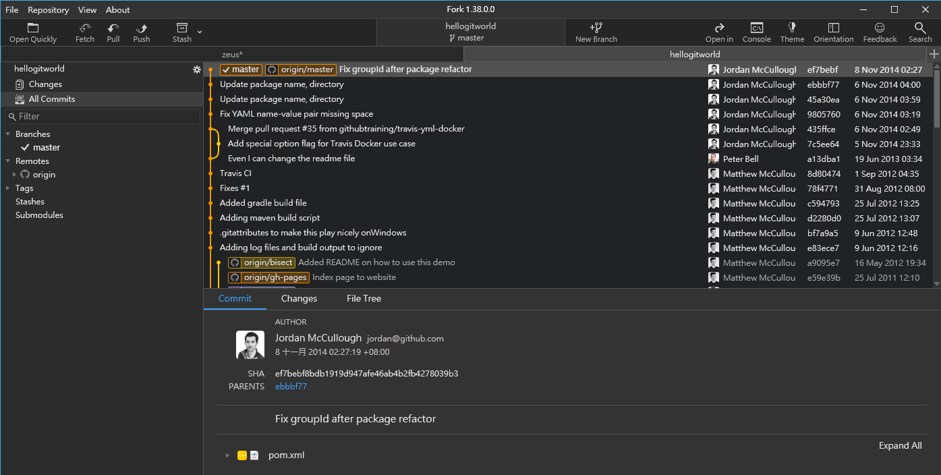Switch to the File Tree tab
This screenshot has width=941, height=475.
coord(363,298)
